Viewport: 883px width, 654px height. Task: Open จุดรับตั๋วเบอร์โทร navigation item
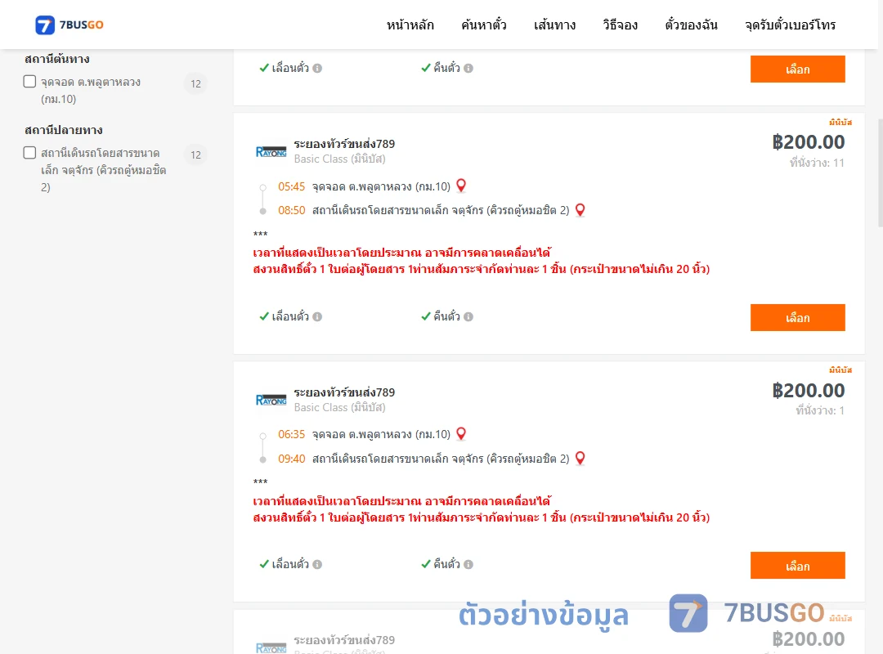(x=790, y=25)
